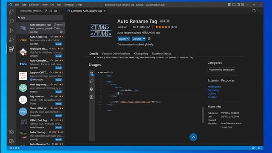Open the Help menu

coord(79,5)
